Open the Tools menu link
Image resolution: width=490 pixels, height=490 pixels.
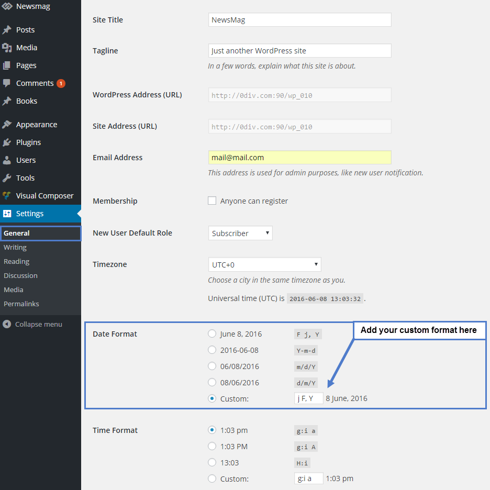coord(25,178)
